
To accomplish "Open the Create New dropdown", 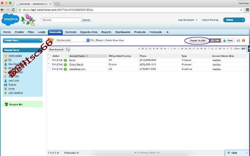I will [23, 41].
